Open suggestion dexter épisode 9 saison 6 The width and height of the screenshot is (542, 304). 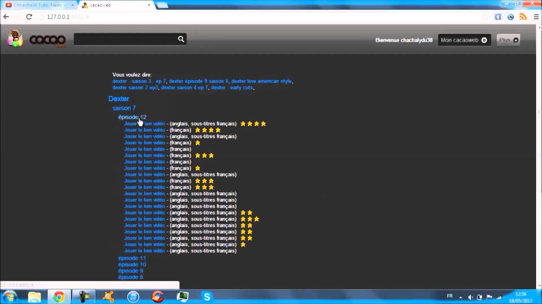(x=198, y=81)
